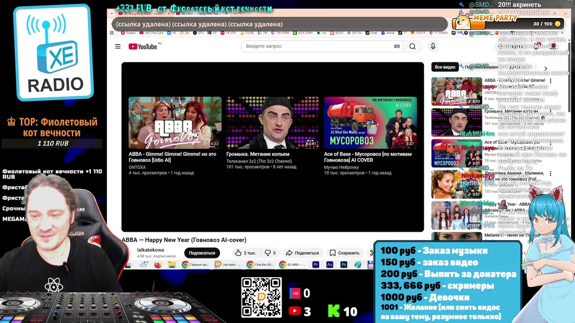Open the VK bookmark
The image size is (575, 323).
click(172, 33)
